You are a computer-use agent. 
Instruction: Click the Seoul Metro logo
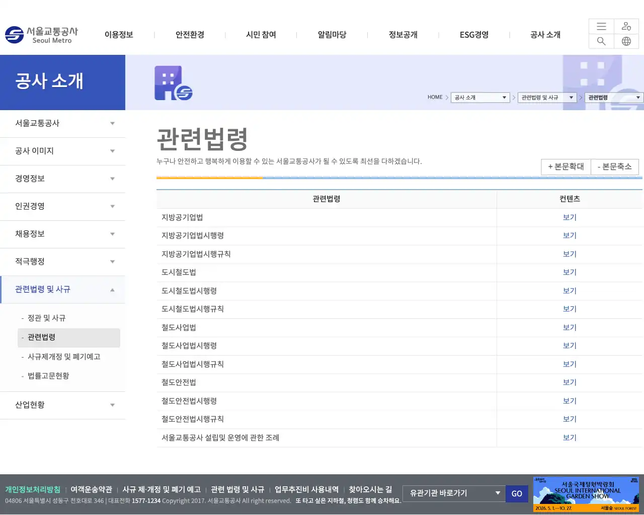click(42, 35)
